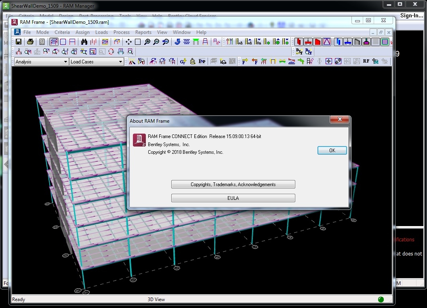Viewport: 427px width, 308px height.
Task: Click the Pan four-arrow icon
Action: (128, 42)
